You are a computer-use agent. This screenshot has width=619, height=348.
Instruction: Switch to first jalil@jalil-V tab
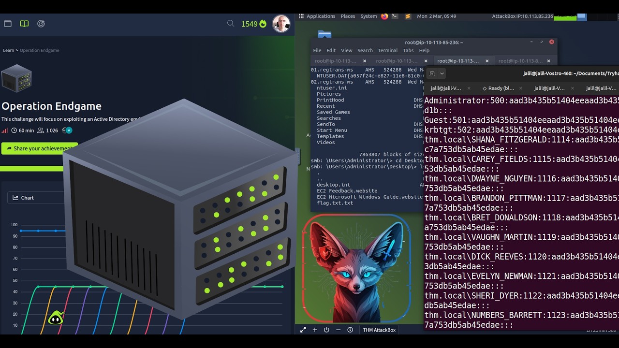click(x=446, y=88)
